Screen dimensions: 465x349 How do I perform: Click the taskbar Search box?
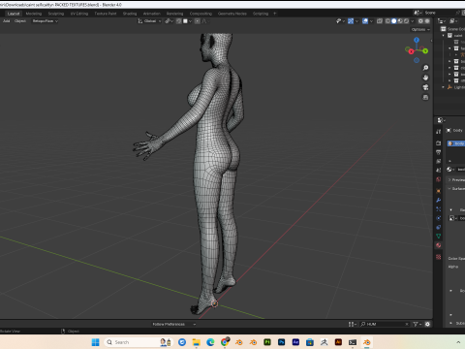pyautogui.click(x=139, y=342)
